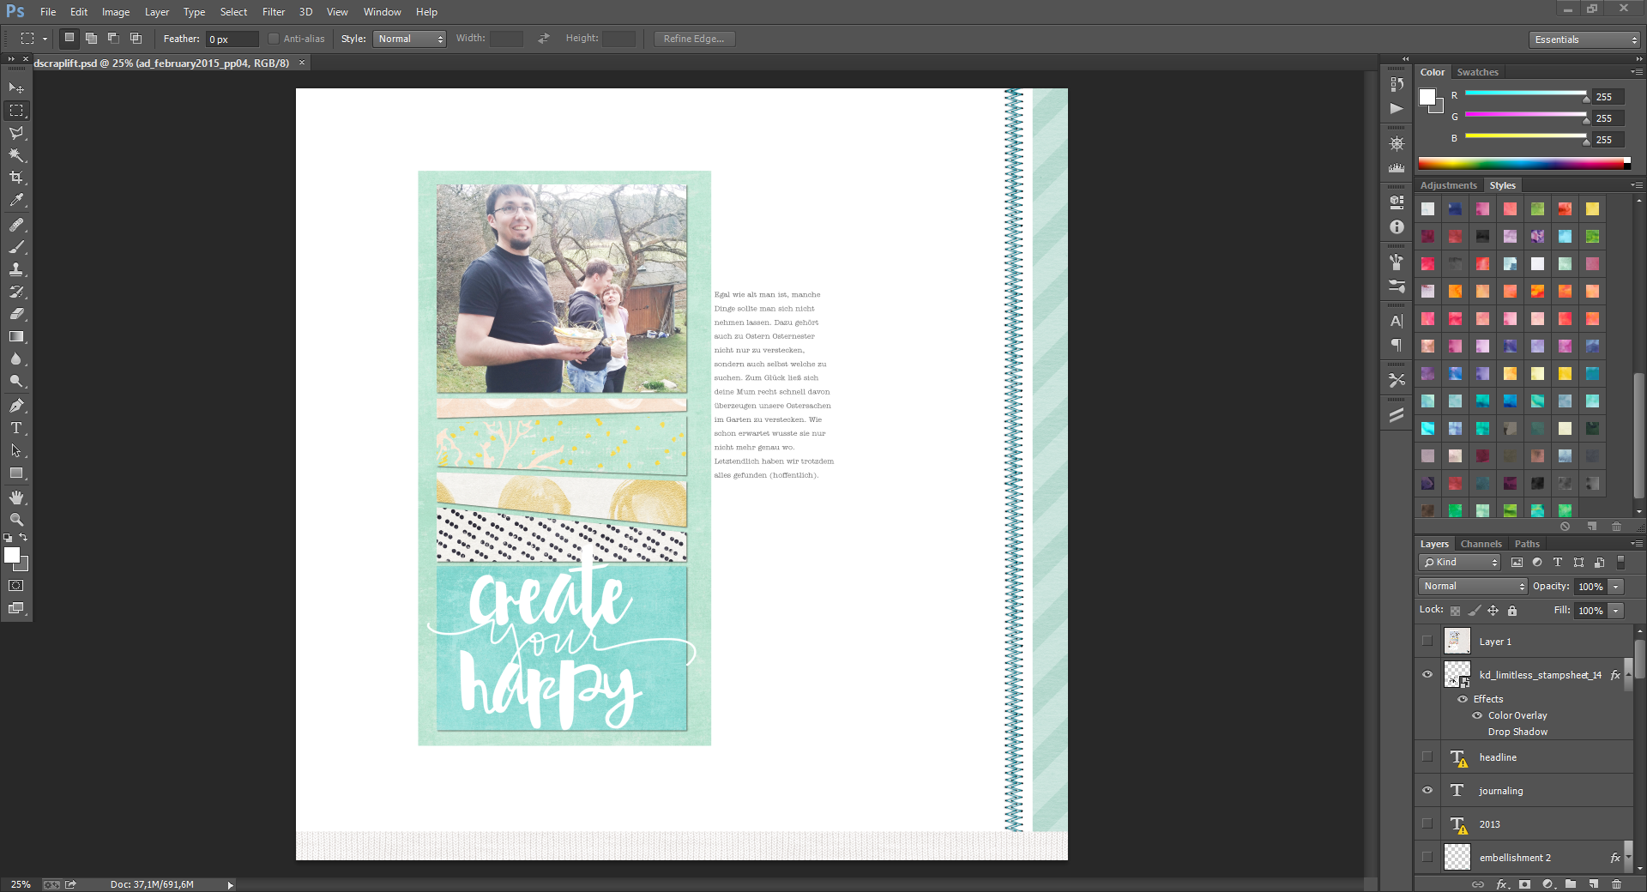1647x892 pixels.
Task: Select the Brush tool
Action: [x=16, y=247]
